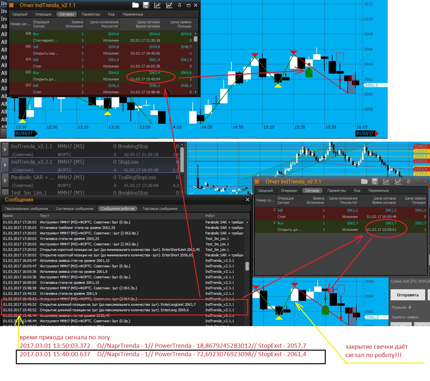
Task: Open the Операции tab in v2.3.1 report
Action: point(289,190)
